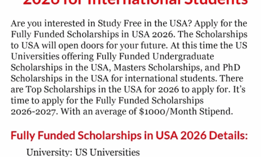261x157 pixels.
Task: Click the 'Fully Funded Scholarships in USA 2026 Details:' heading
Action: click(x=129, y=136)
